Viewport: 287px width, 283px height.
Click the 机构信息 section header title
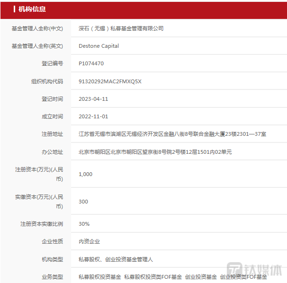pyautogui.click(x=32, y=9)
